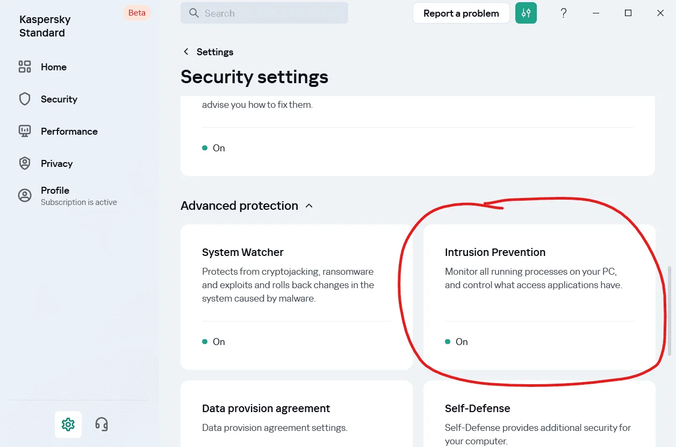Select Privacy in sidebar
The height and width of the screenshot is (447, 676).
56,164
